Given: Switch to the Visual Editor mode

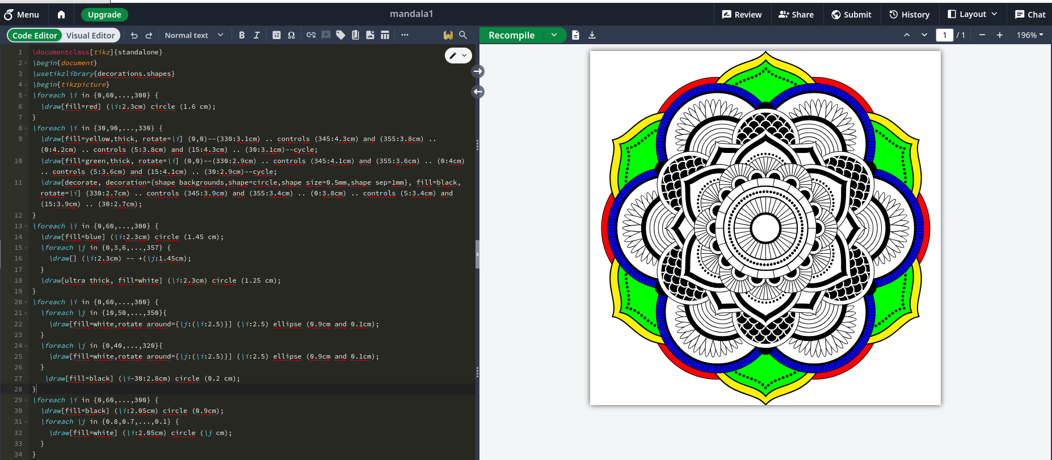Looking at the screenshot, I should pyautogui.click(x=90, y=36).
